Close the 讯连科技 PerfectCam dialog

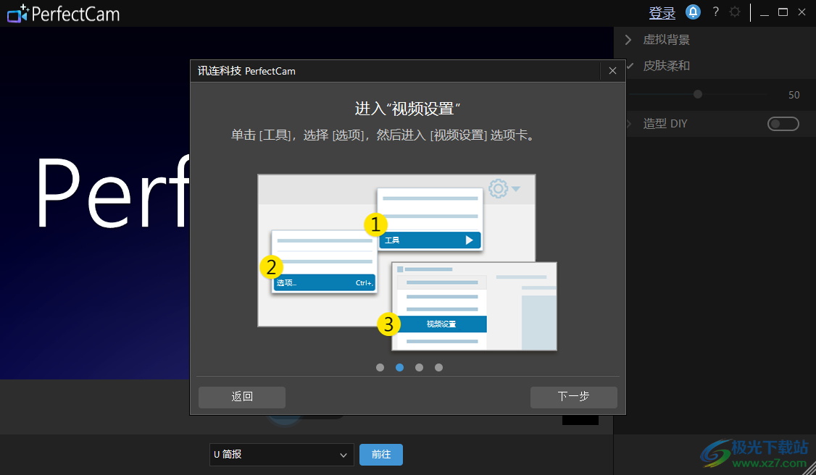(x=612, y=71)
